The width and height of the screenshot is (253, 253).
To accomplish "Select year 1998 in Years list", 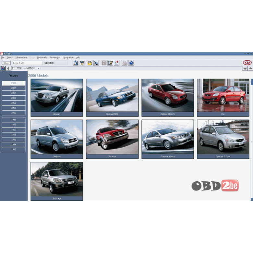I will (14, 125).
